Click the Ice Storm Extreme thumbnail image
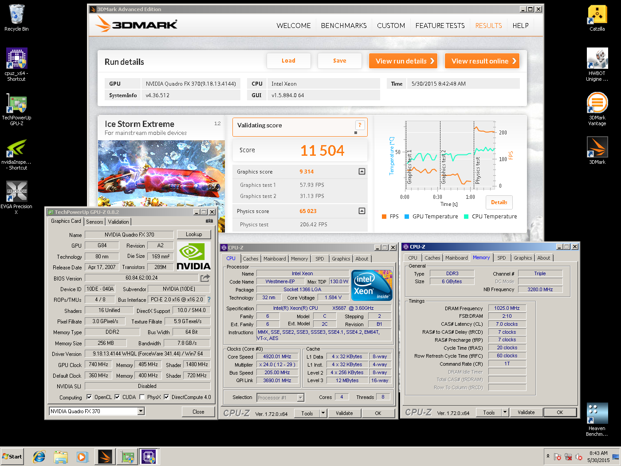This screenshot has width=621, height=466. coord(161,173)
